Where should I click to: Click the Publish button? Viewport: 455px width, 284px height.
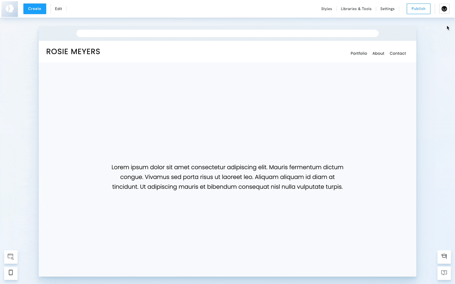pos(418,9)
